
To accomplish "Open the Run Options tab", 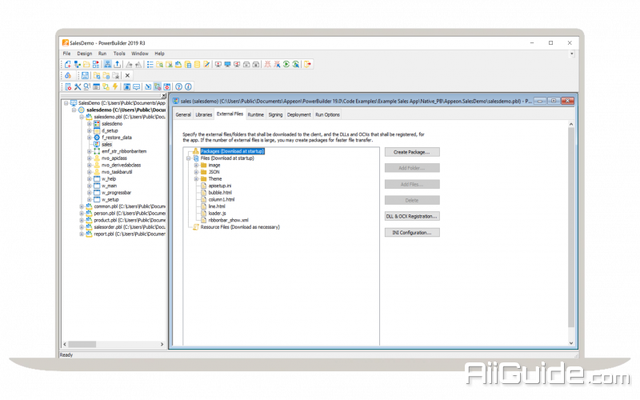I will [327, 114].
